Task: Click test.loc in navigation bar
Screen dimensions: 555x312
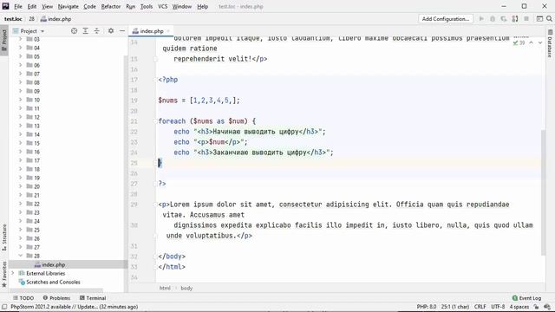Action: 13,19
